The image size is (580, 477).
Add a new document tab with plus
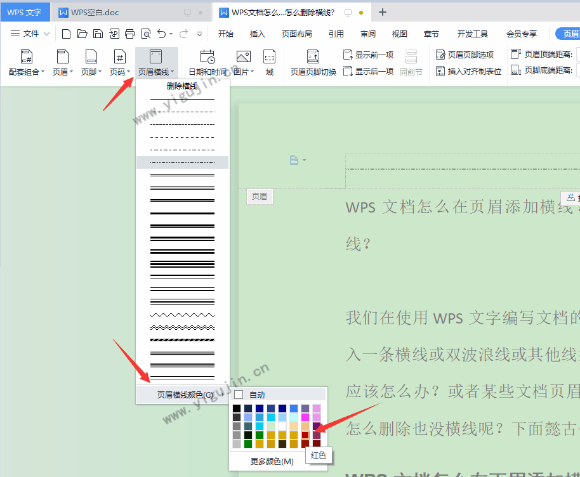pyautogui.click(x=383, y=12)
